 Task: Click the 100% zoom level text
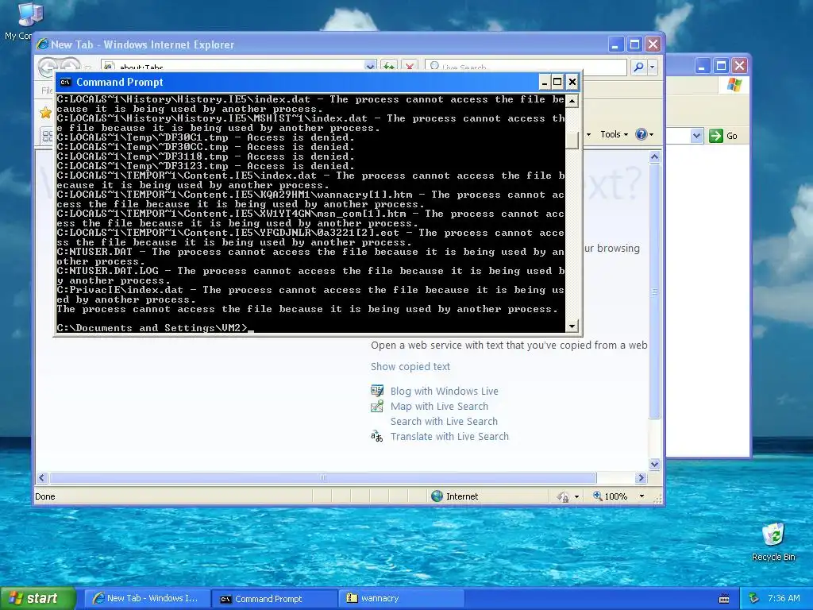pos(615,496)
